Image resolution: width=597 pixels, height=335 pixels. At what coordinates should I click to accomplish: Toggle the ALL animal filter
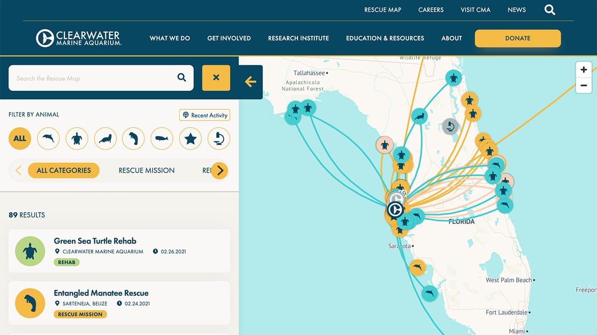point(20,139)
